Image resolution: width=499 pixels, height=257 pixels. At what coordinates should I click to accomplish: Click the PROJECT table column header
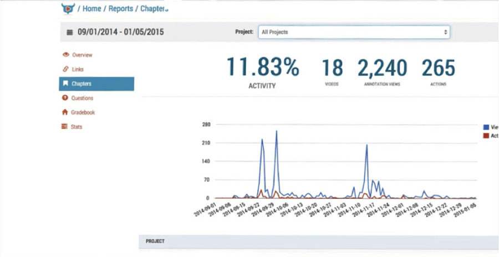click(x=155, y=241)
